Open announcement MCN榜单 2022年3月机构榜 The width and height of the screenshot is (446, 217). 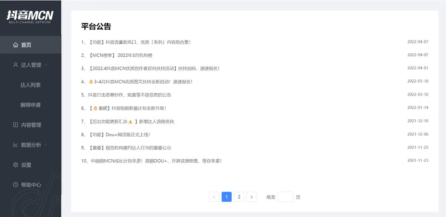(117, 55)
